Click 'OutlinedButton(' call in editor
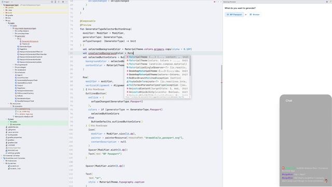Screen dimensions: 332x187 pyautogui.click(x=96, y=94)
